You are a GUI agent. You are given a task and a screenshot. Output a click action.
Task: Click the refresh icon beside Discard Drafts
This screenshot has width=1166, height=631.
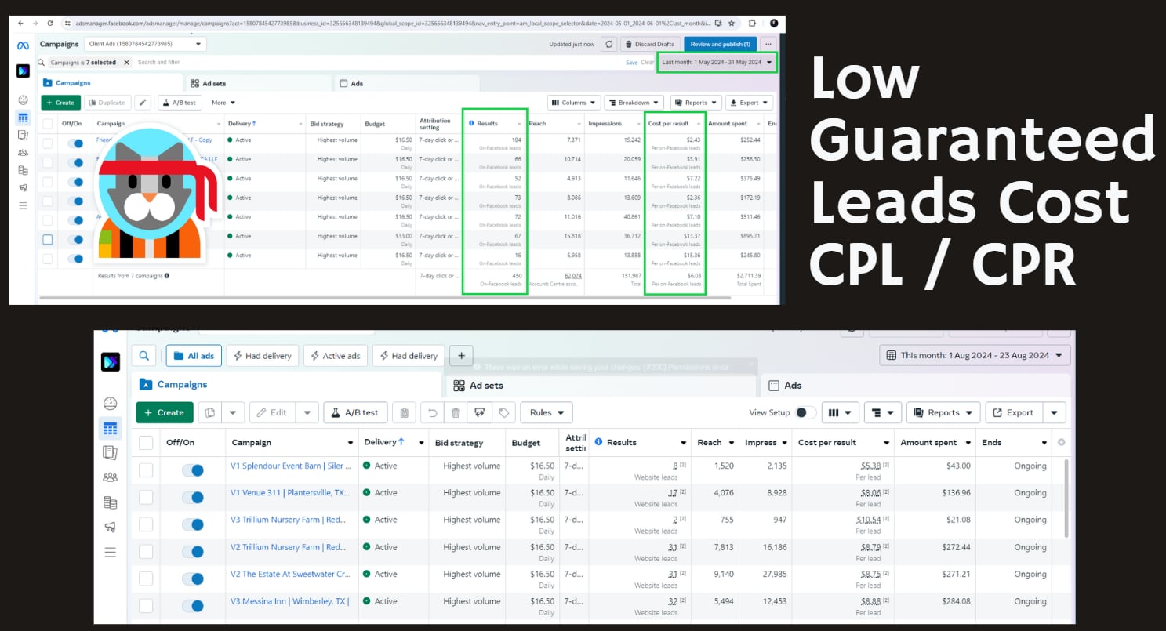pyautogui.click(x=608, y=44)
